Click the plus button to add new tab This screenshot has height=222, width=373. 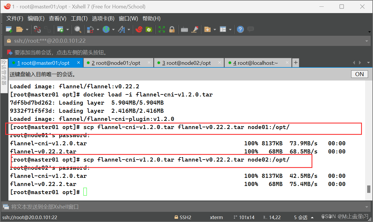(x=295, y=62)
